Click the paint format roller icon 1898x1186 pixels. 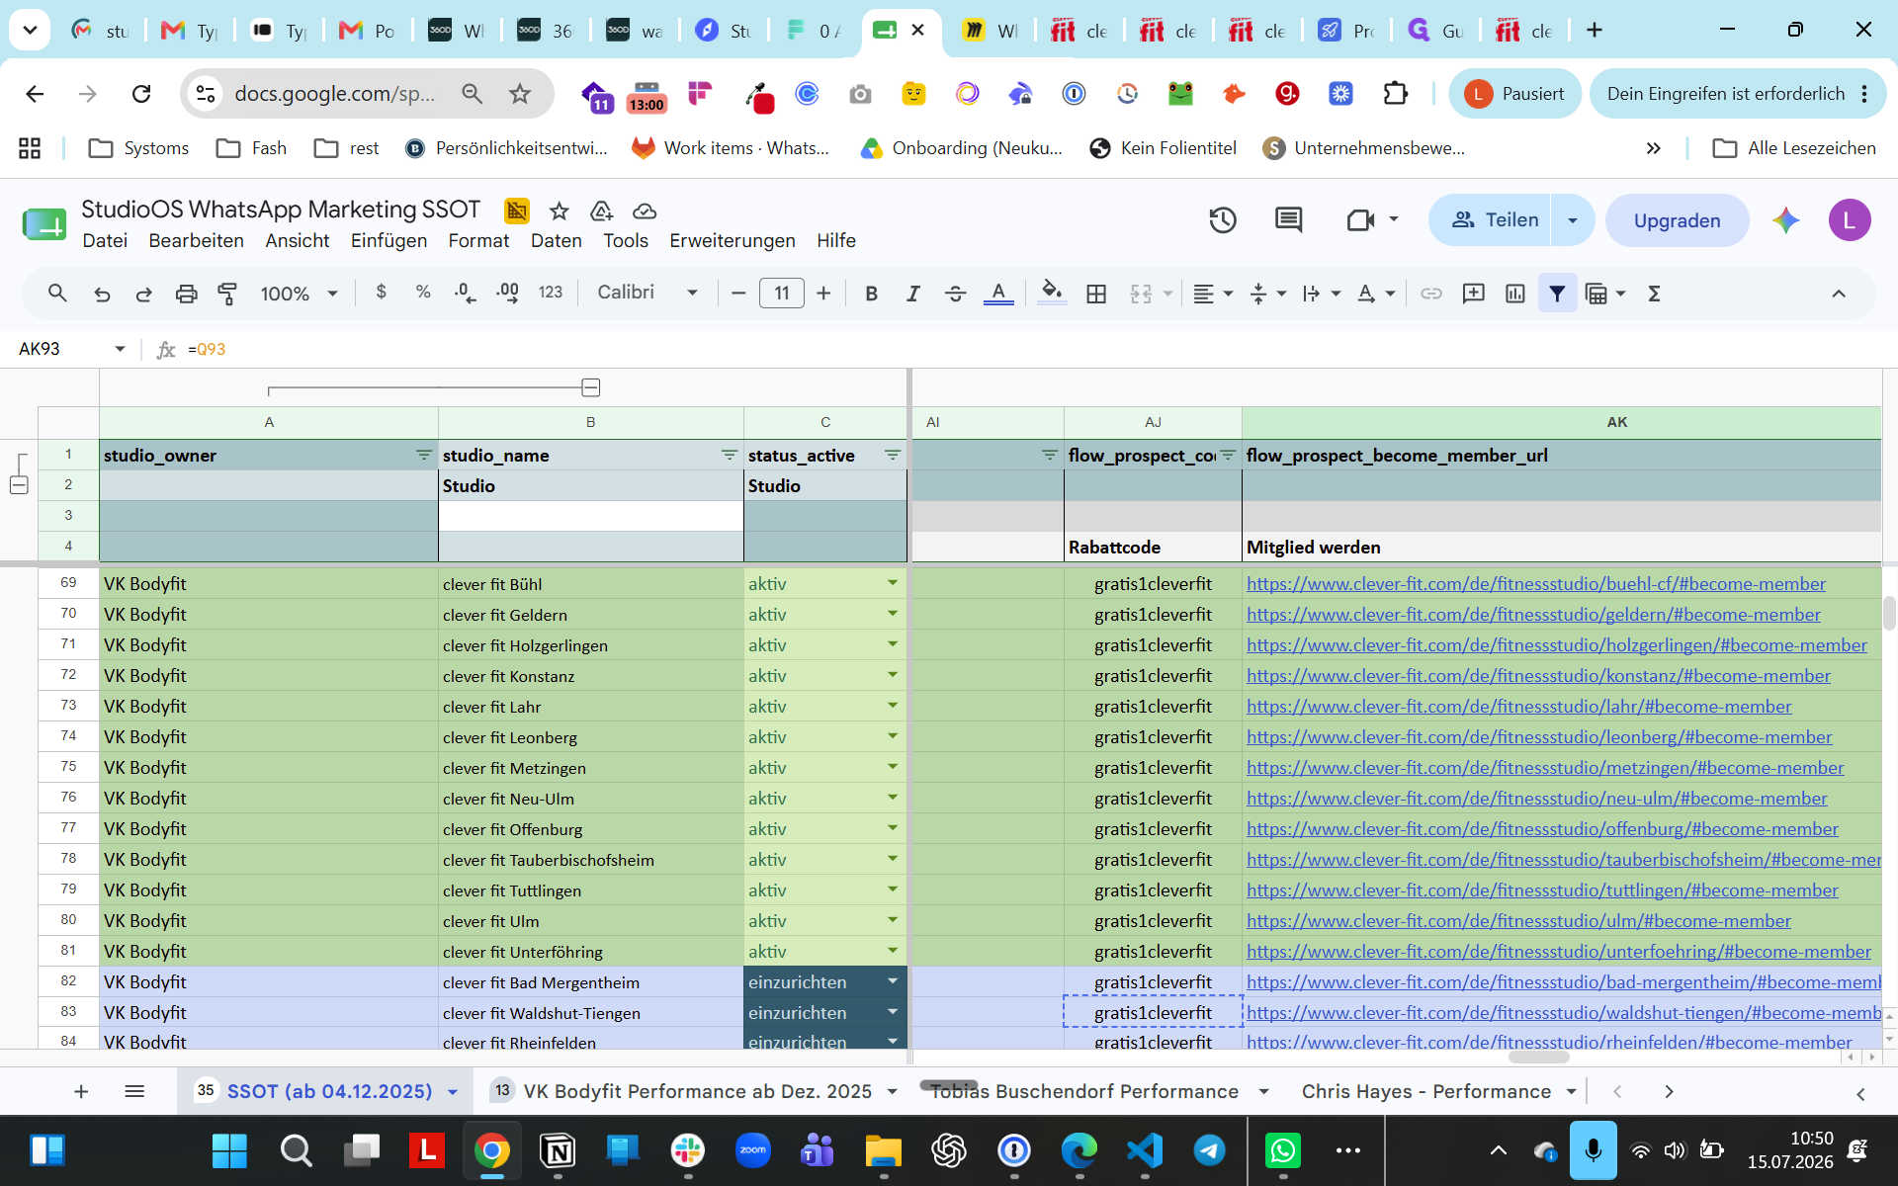pyautogui.click(x=227, y=294)
